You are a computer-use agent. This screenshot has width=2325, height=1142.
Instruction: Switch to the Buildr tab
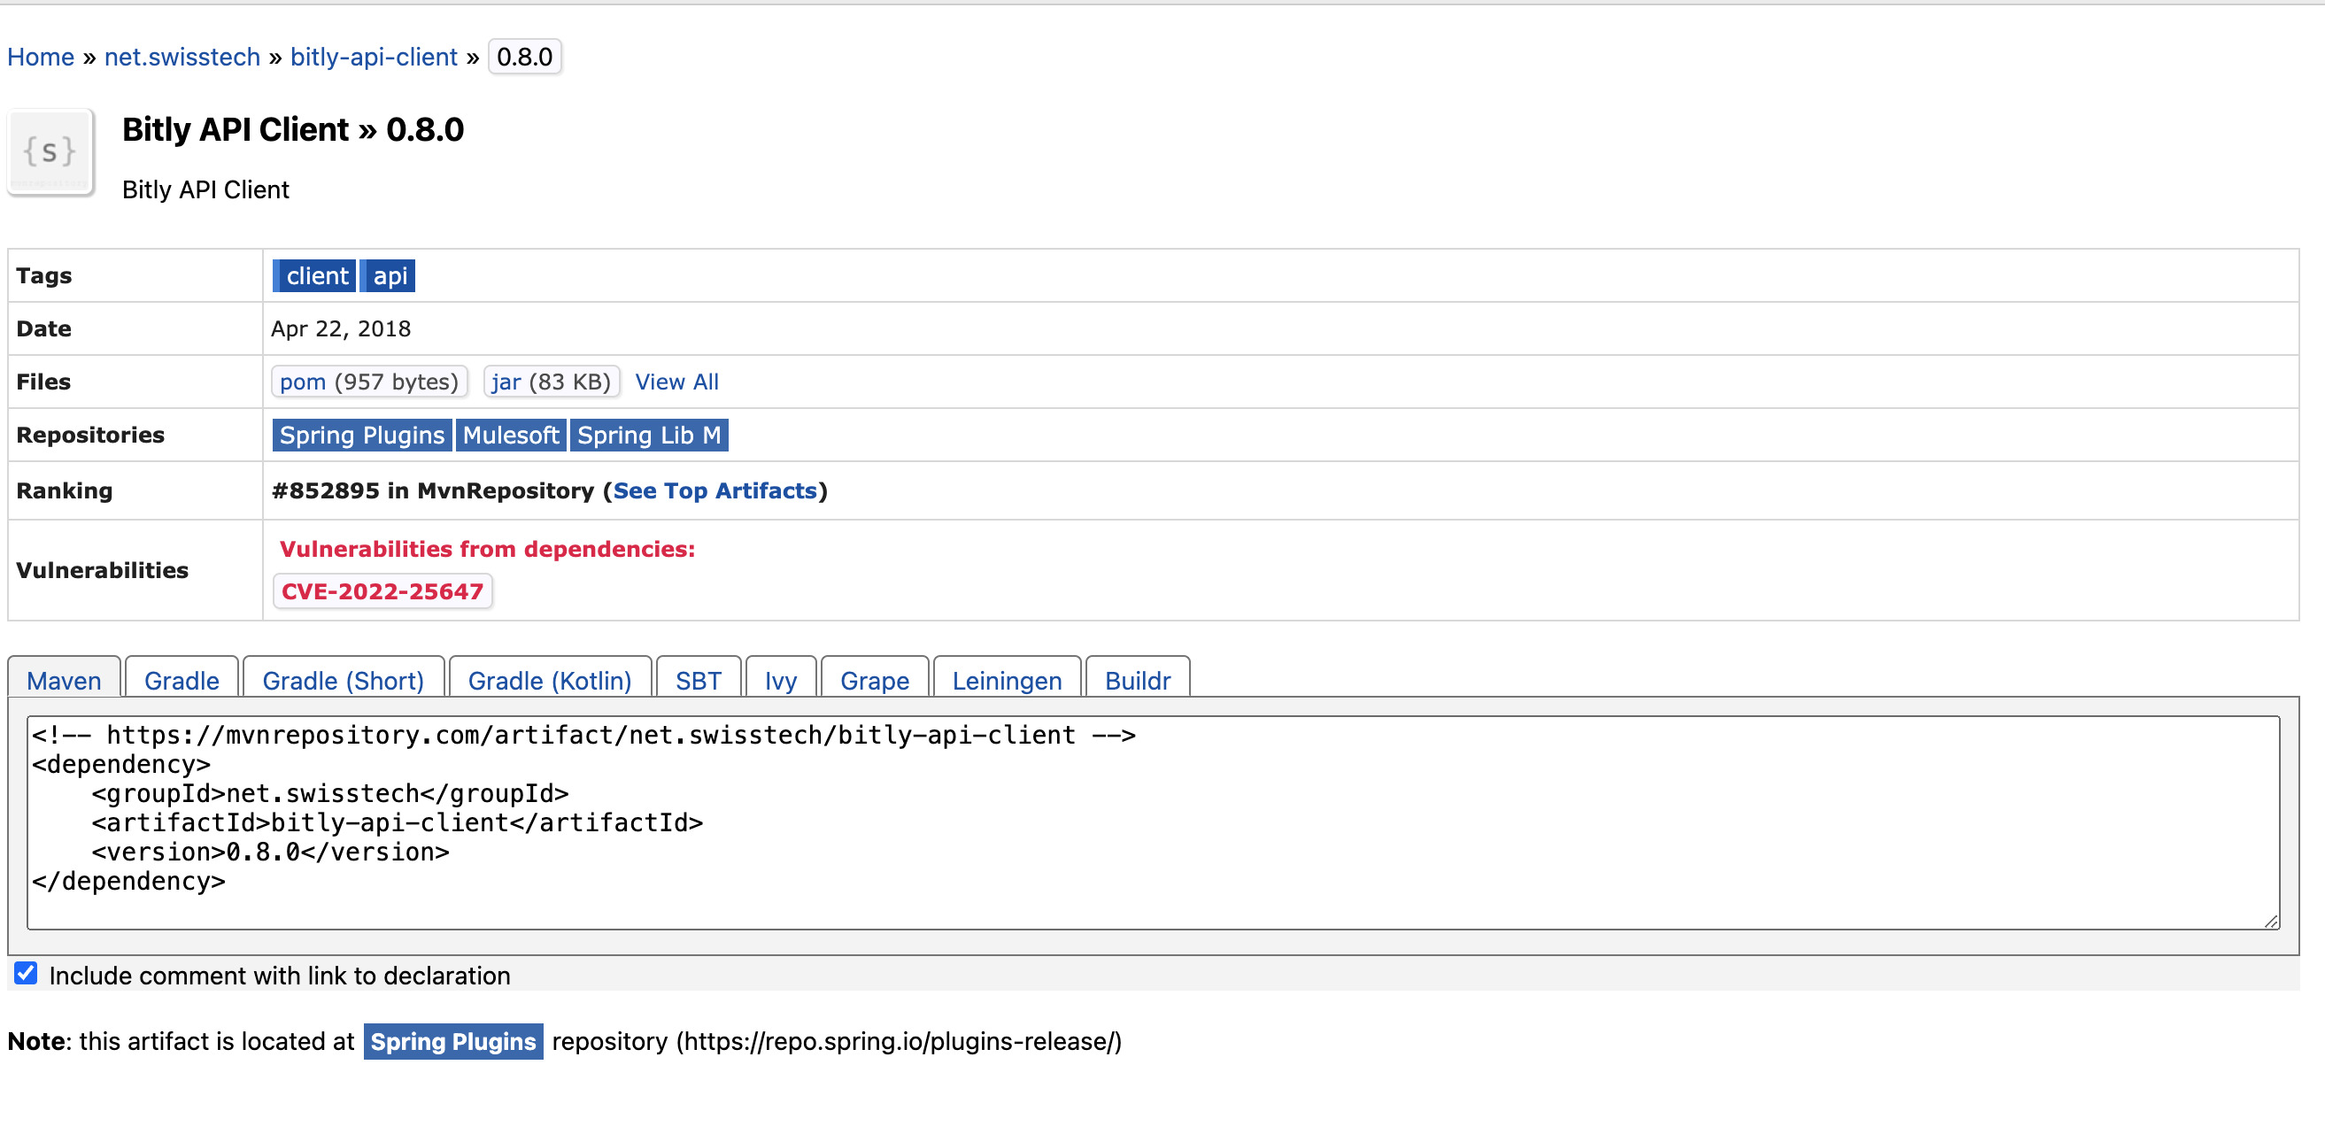pyautogui.click(x=1137, y=680)
